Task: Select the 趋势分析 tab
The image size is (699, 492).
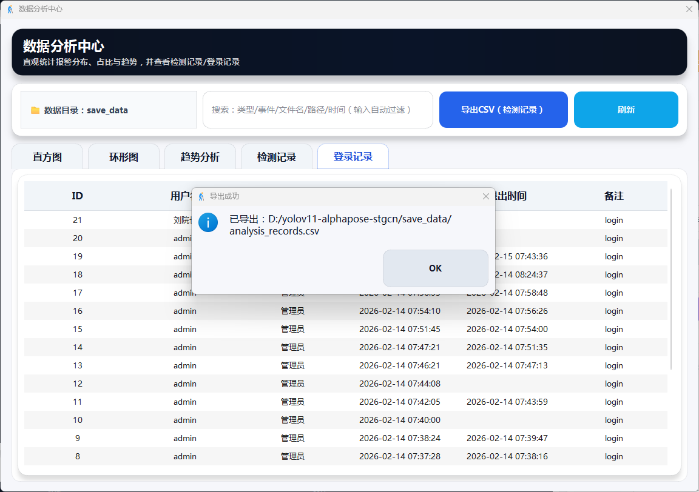Action: coord(200,157)
